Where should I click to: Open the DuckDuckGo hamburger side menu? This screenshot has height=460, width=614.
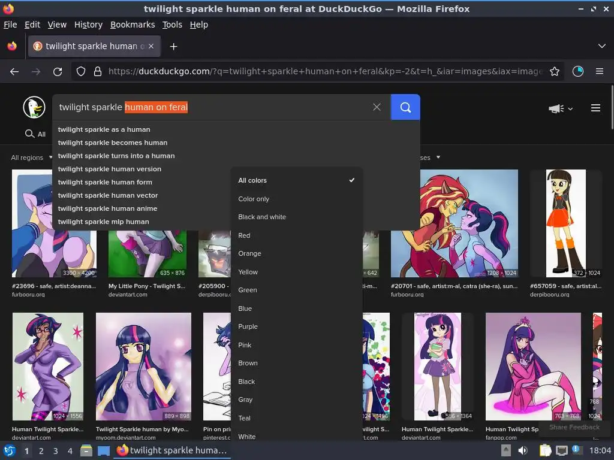[595, 108]
